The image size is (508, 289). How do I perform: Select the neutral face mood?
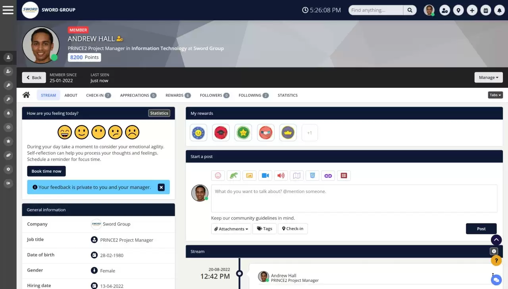(98, 132)
